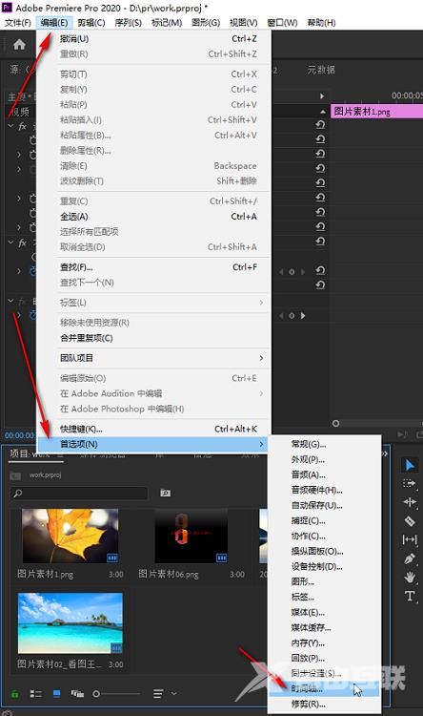This screenshot has height=716, width=423.
Task: Open 修剪(R)... preferences
Action: (325, 705)
